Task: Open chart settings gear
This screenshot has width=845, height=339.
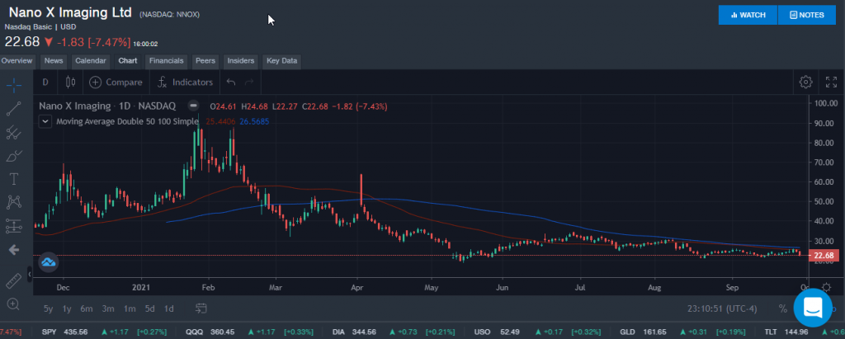Action: 805,82
